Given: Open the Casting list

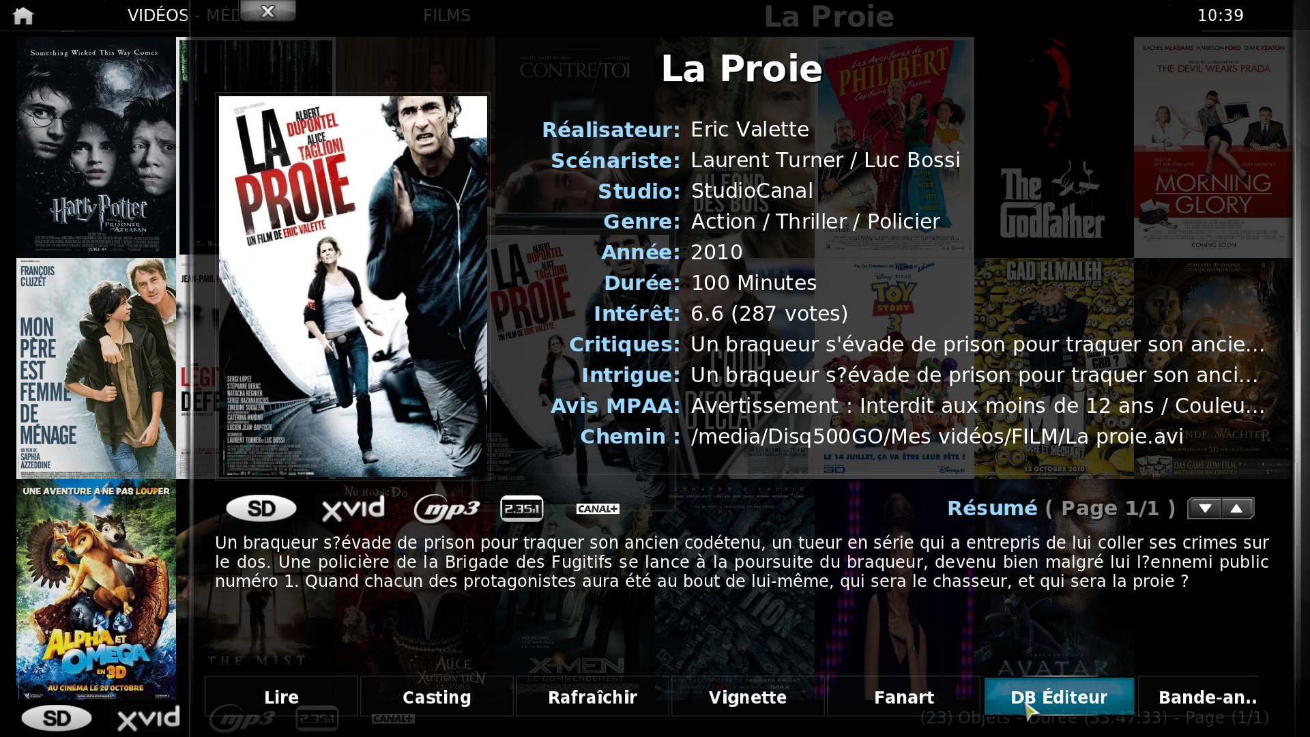Looking at the screenshot, I should pos(437,697).
